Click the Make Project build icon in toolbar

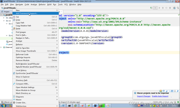pyautogui.click(x=151, y=8)
